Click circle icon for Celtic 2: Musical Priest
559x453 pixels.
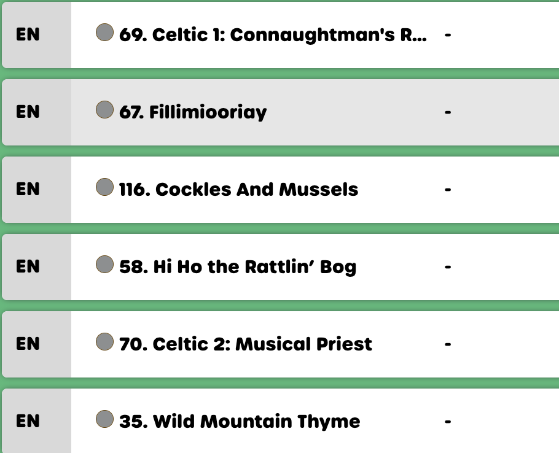105,342
